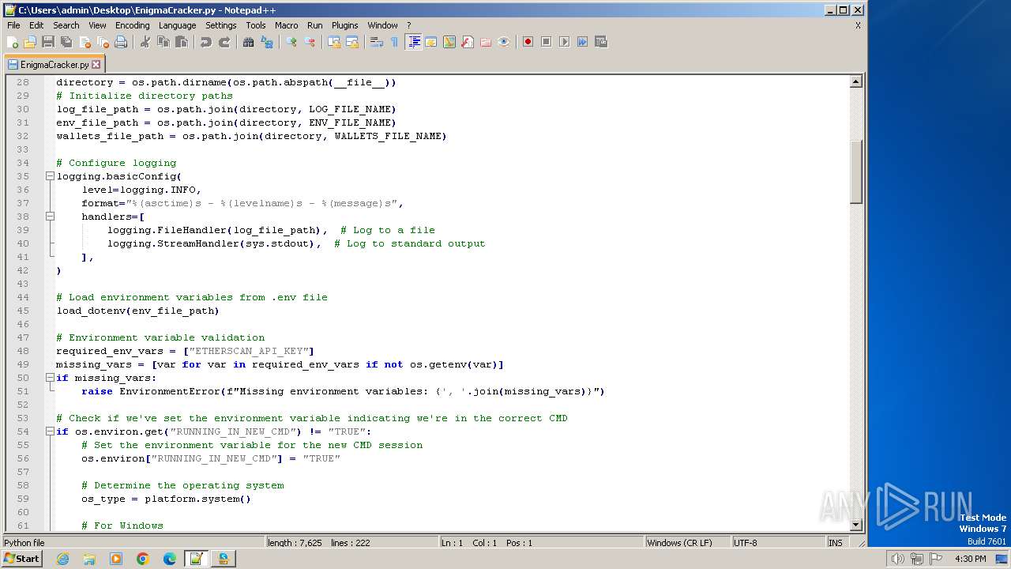
Task: Open the Plugins menu
Action: click(344, 25)
